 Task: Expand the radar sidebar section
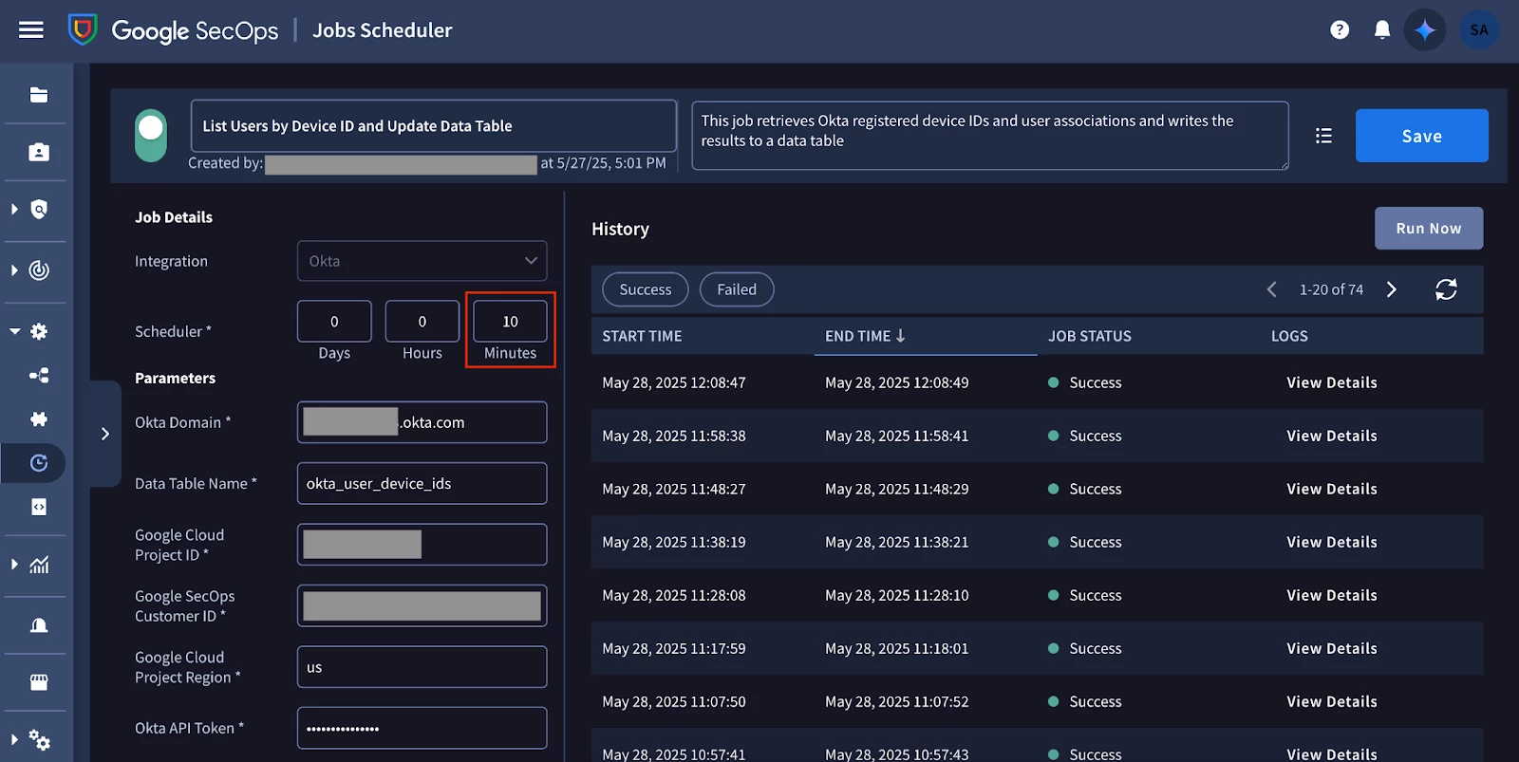tap(14, 270)
